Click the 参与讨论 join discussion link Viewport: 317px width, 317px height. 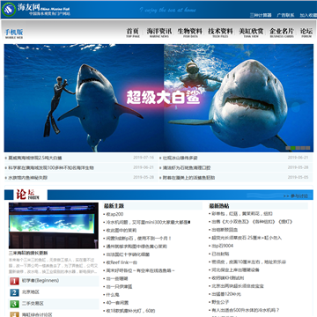pyautogui.click(x=296, y=196)
